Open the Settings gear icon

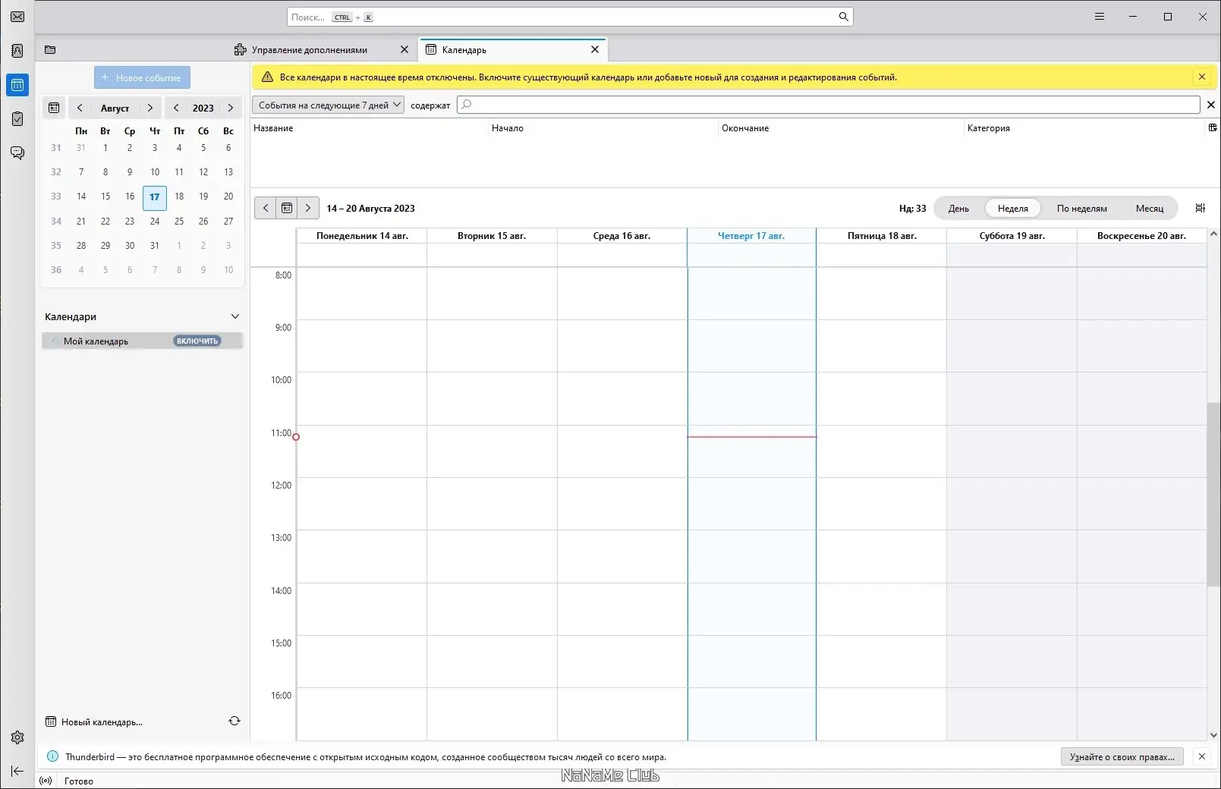(17, 737)
